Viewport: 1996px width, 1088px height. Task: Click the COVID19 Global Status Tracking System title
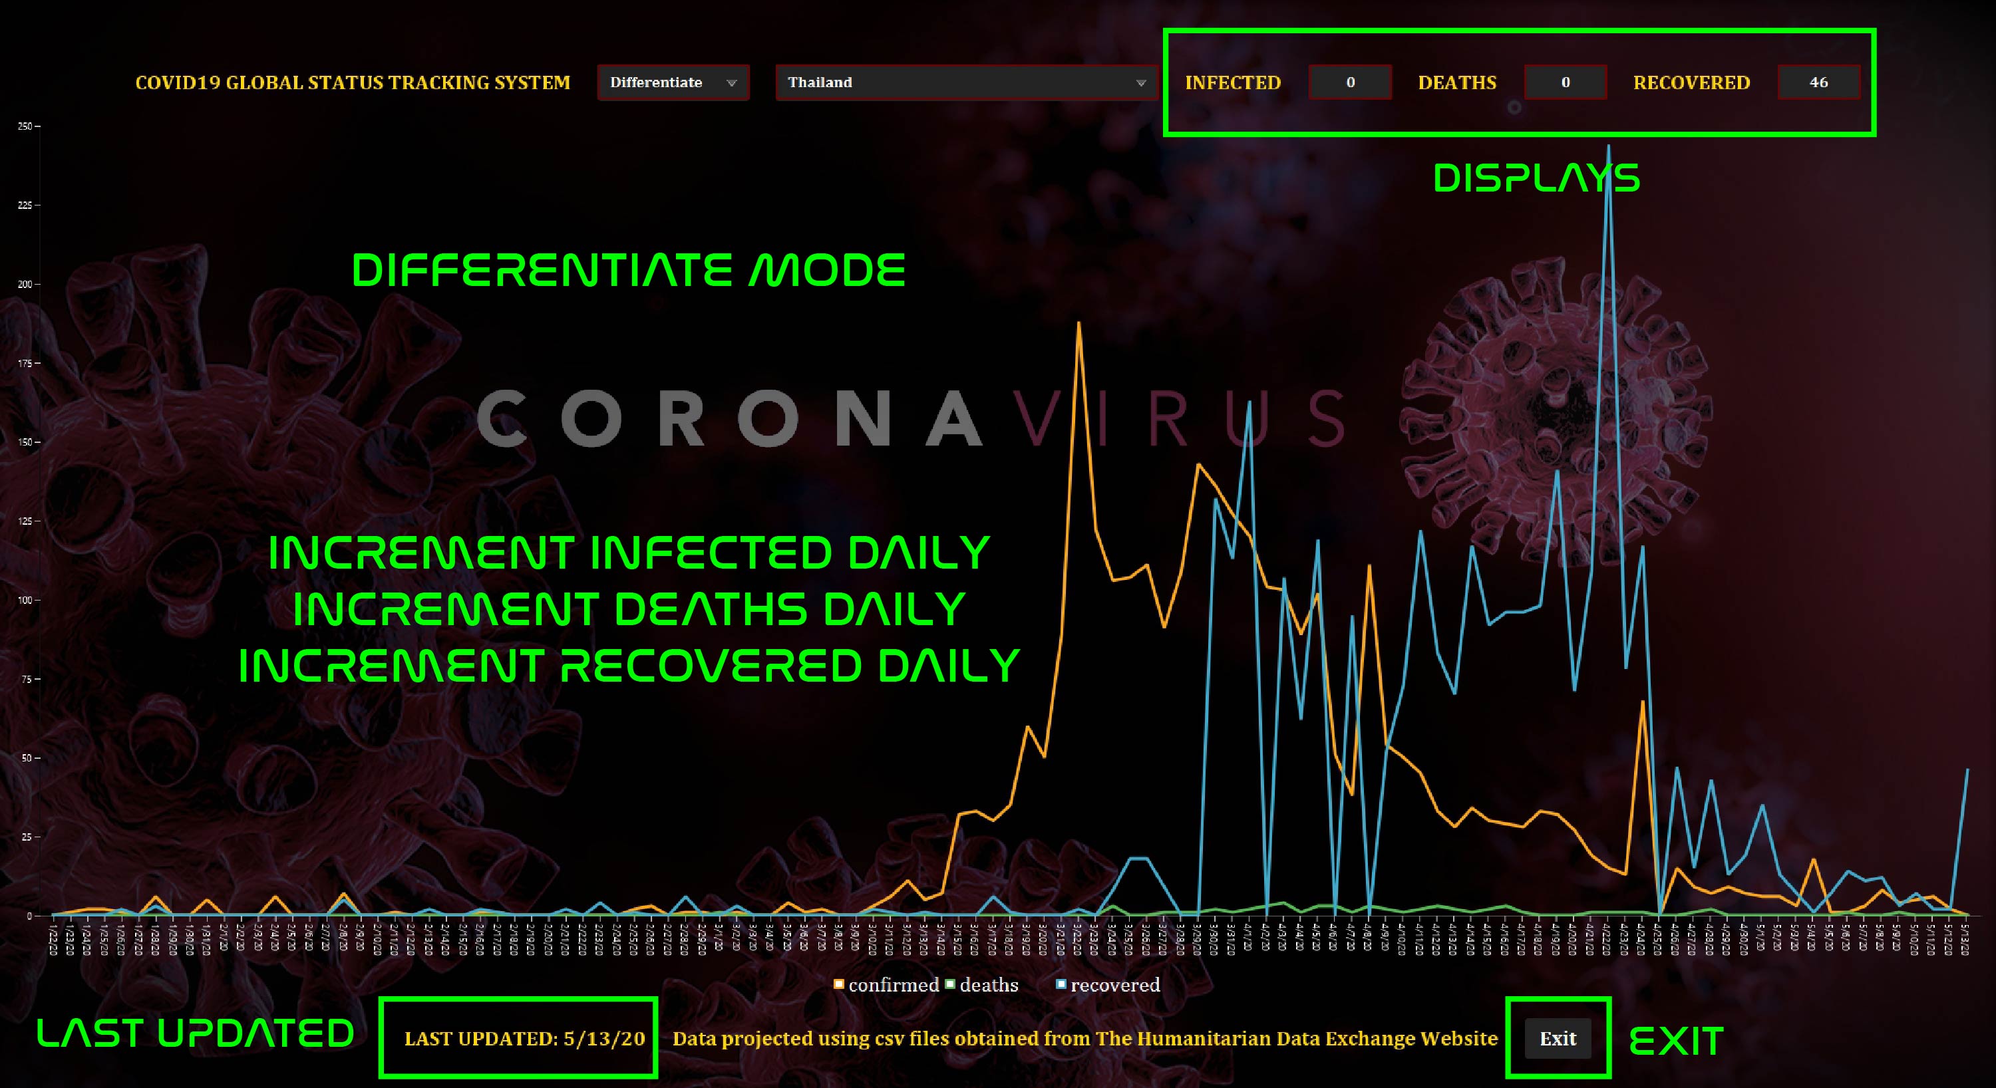[353, 83]
